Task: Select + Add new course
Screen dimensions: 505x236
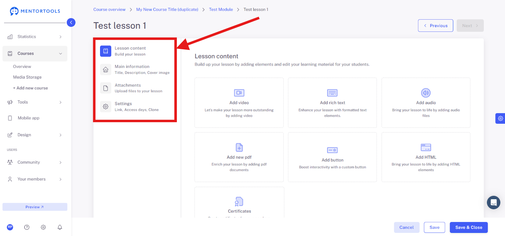Action: point(30,88)
